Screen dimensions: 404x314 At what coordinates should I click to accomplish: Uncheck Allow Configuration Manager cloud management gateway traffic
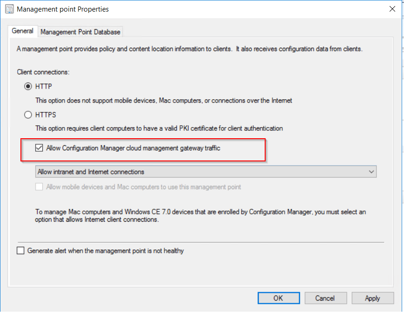(39, 148)
